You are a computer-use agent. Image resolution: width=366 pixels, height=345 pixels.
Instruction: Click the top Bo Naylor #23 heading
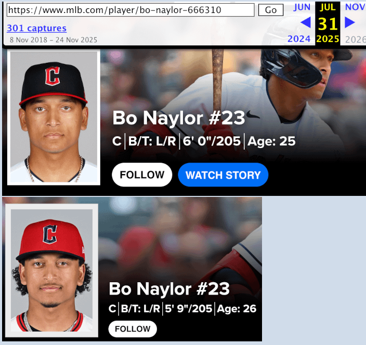179,118
